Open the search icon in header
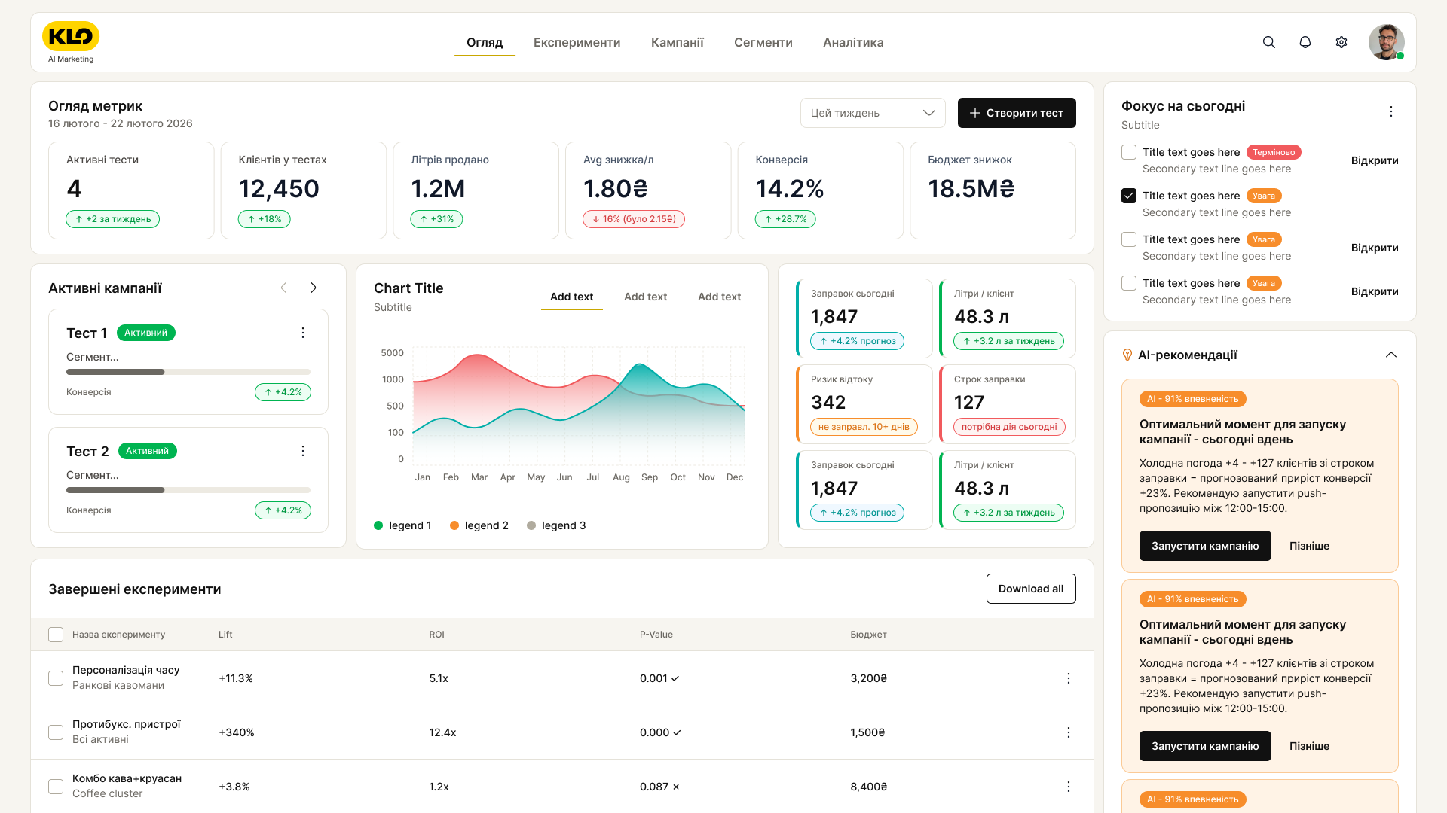The image size is (1447, 813). (1269, 42)
